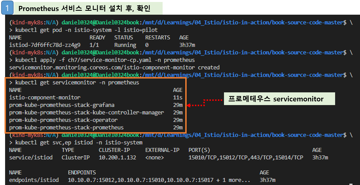This screenshot has height=185, width=360.
Task: Click the ENDPOINTS column header
Action: click(82, 172)
